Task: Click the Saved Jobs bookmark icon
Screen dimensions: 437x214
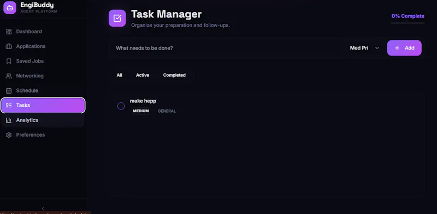Action: tap(9, 61)
